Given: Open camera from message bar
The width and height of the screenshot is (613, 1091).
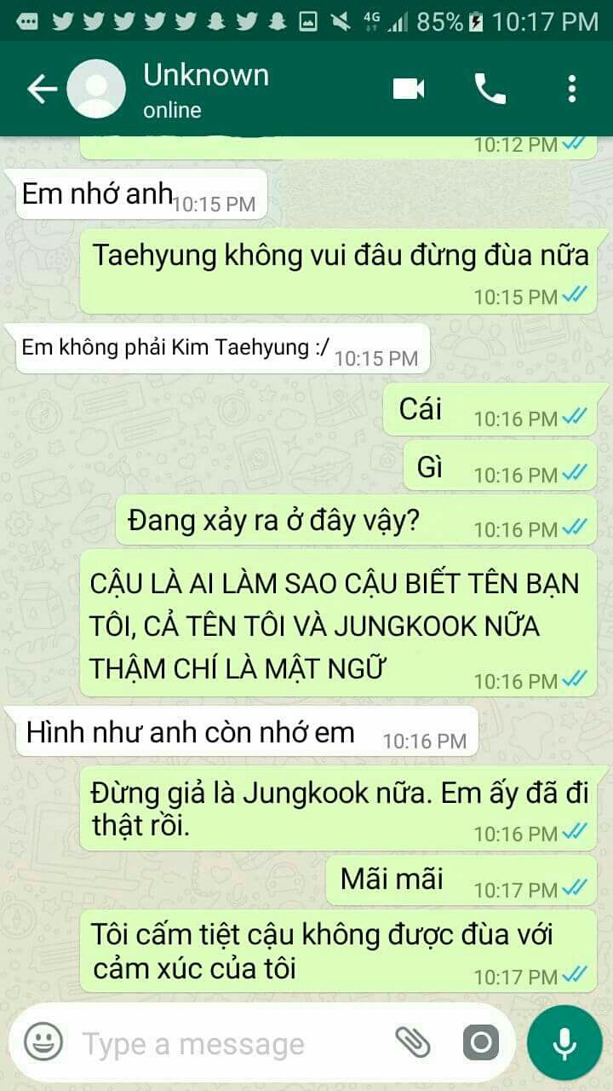Looking at the screenshot, I should [481, 1042].
